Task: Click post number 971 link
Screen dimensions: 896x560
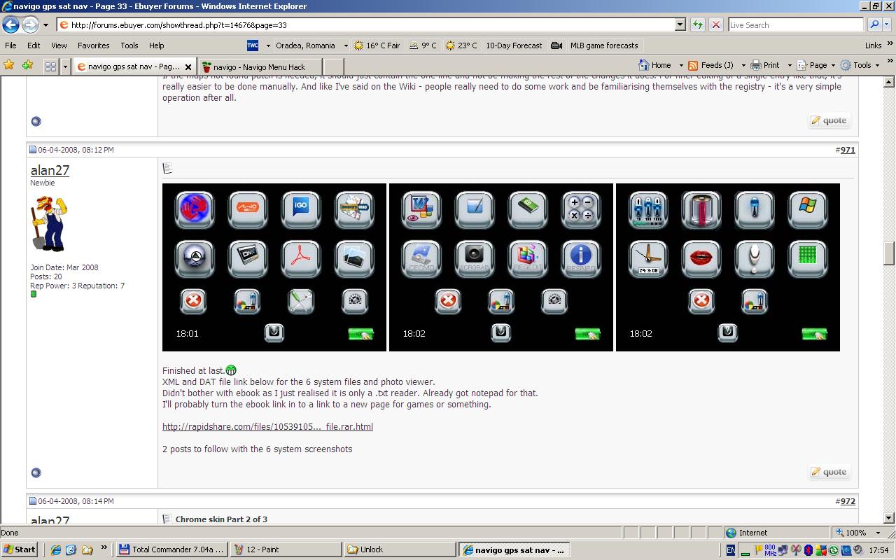Action: 848,150
